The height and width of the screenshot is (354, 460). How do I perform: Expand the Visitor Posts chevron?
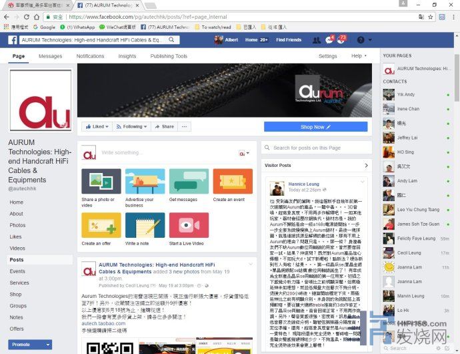pos(366,165)
